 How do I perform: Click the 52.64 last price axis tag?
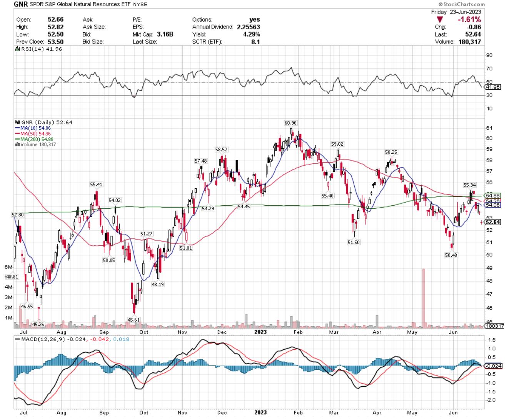[x=493, y=222]
